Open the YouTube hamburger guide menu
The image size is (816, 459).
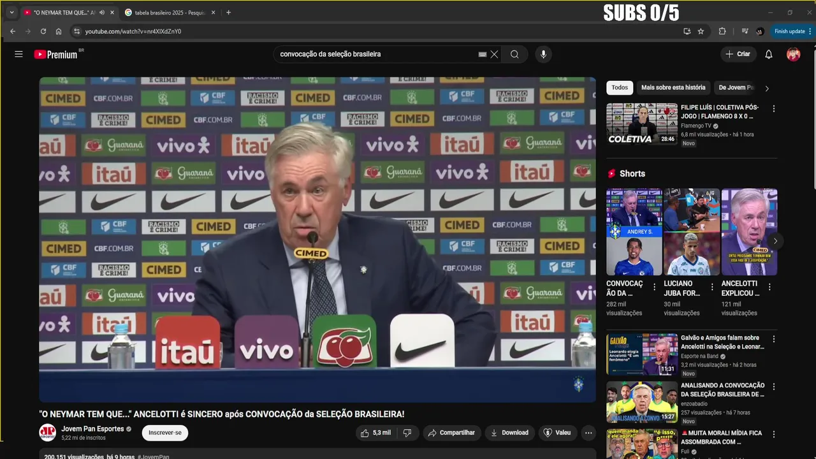tap(18, 54)
